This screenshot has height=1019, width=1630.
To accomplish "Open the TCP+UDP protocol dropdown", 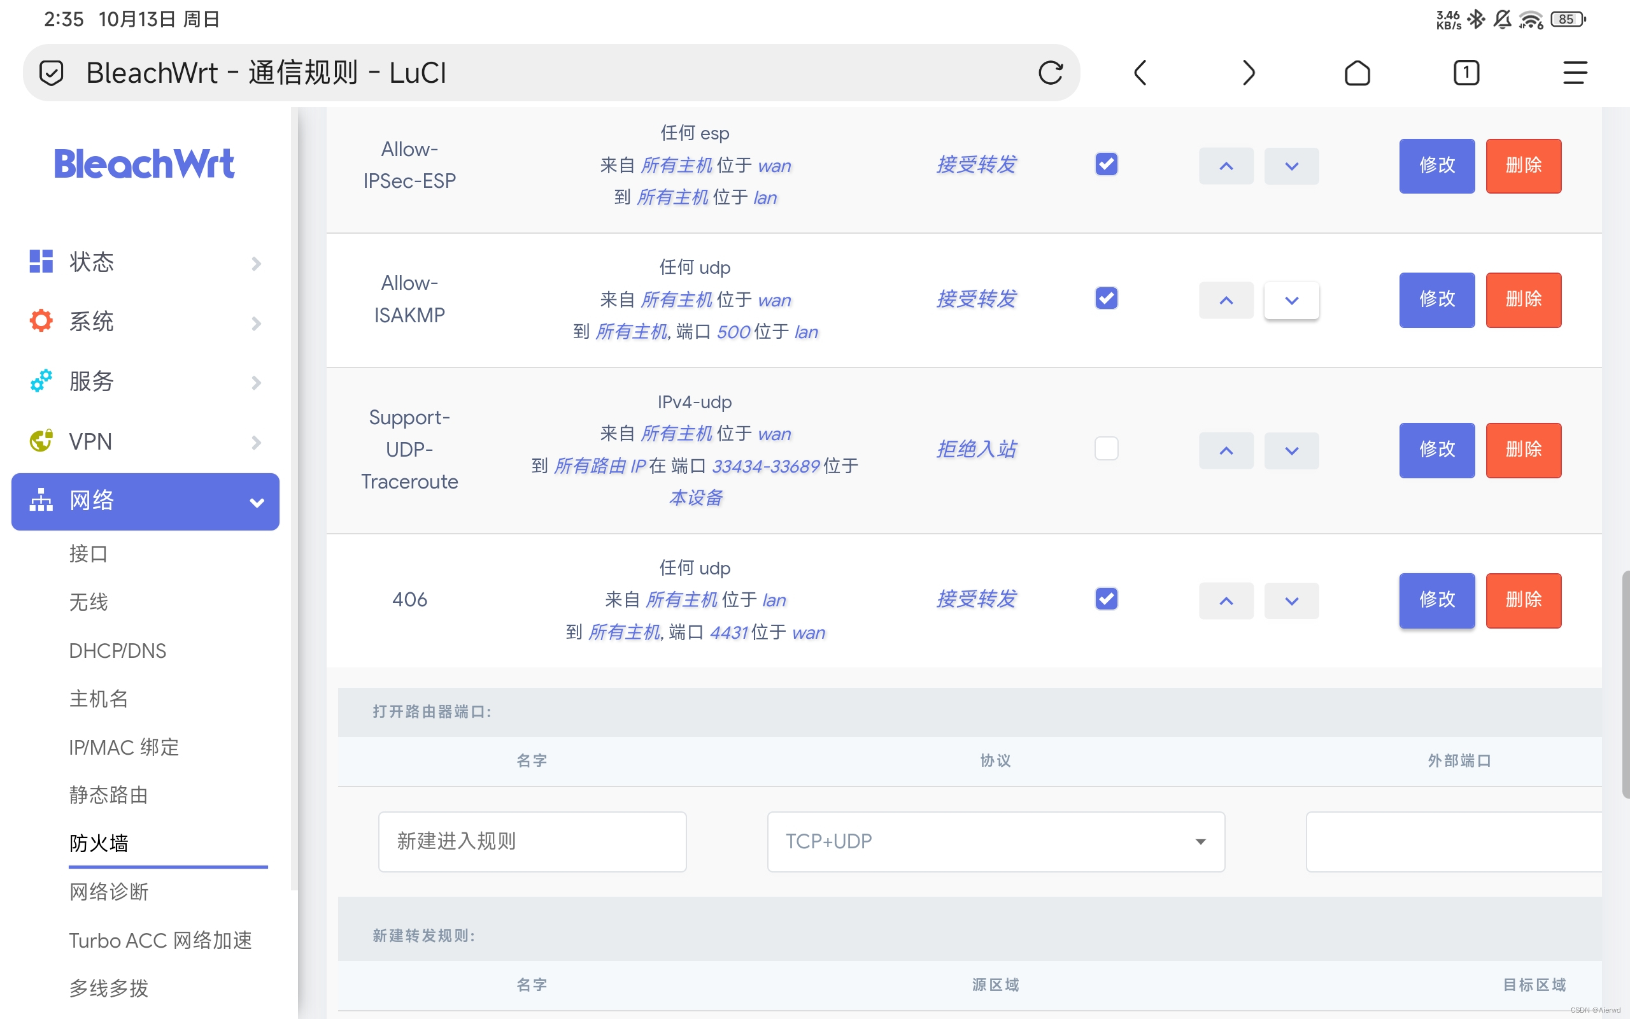I will [996, 842].
